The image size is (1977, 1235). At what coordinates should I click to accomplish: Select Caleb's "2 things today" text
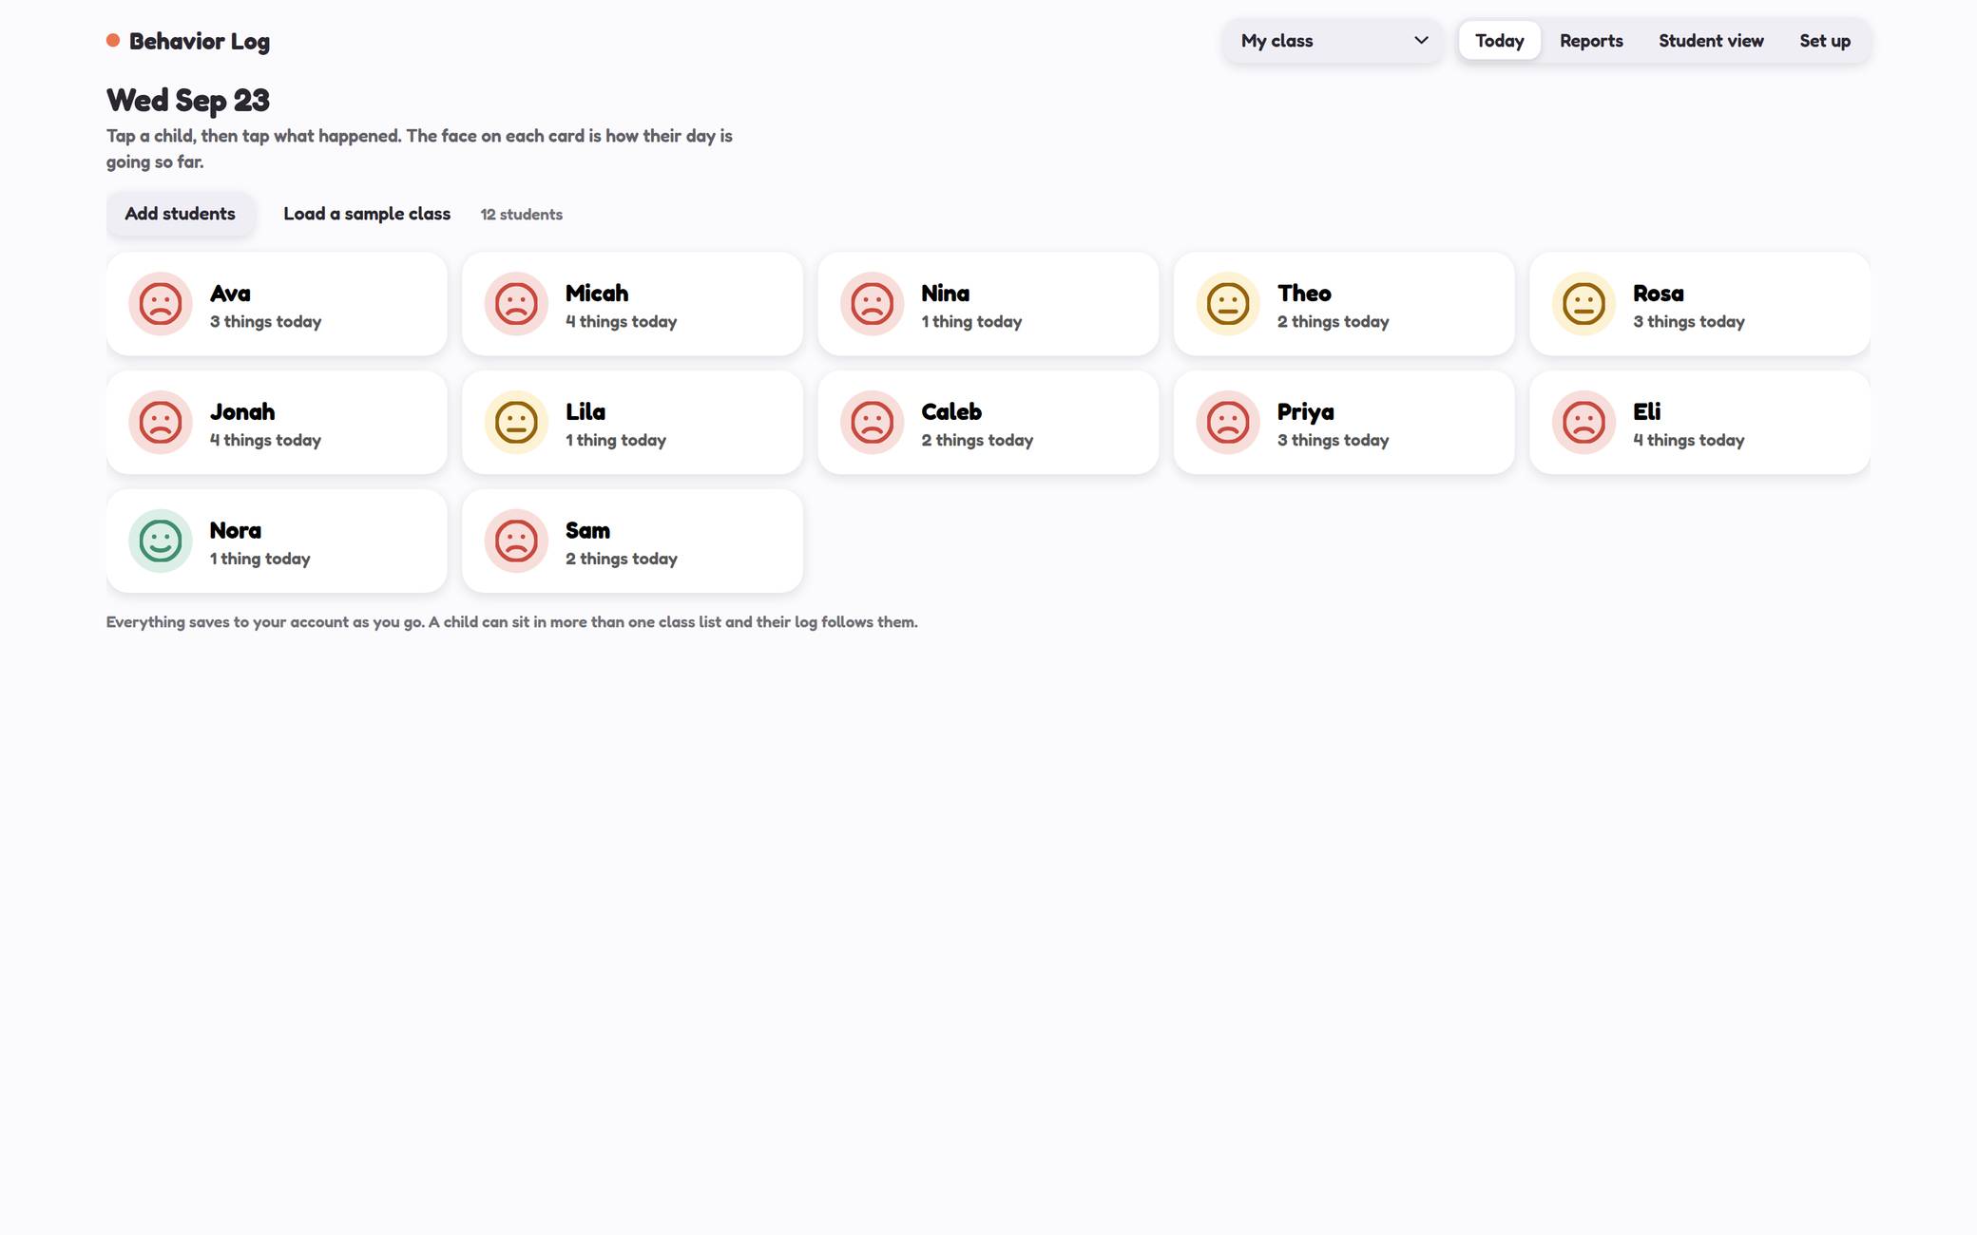[x=977, y=441]
